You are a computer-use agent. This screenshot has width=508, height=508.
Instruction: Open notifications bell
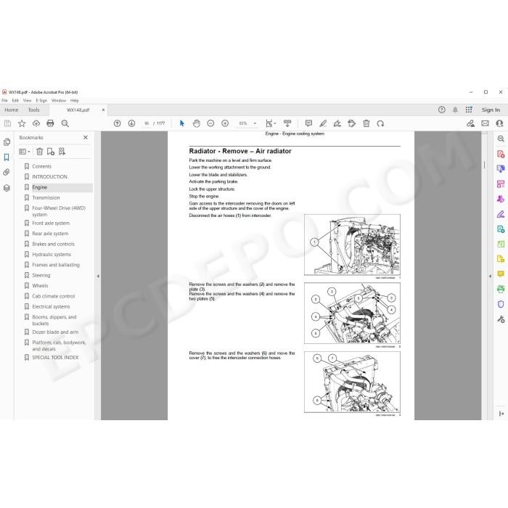tap(455, 110)
